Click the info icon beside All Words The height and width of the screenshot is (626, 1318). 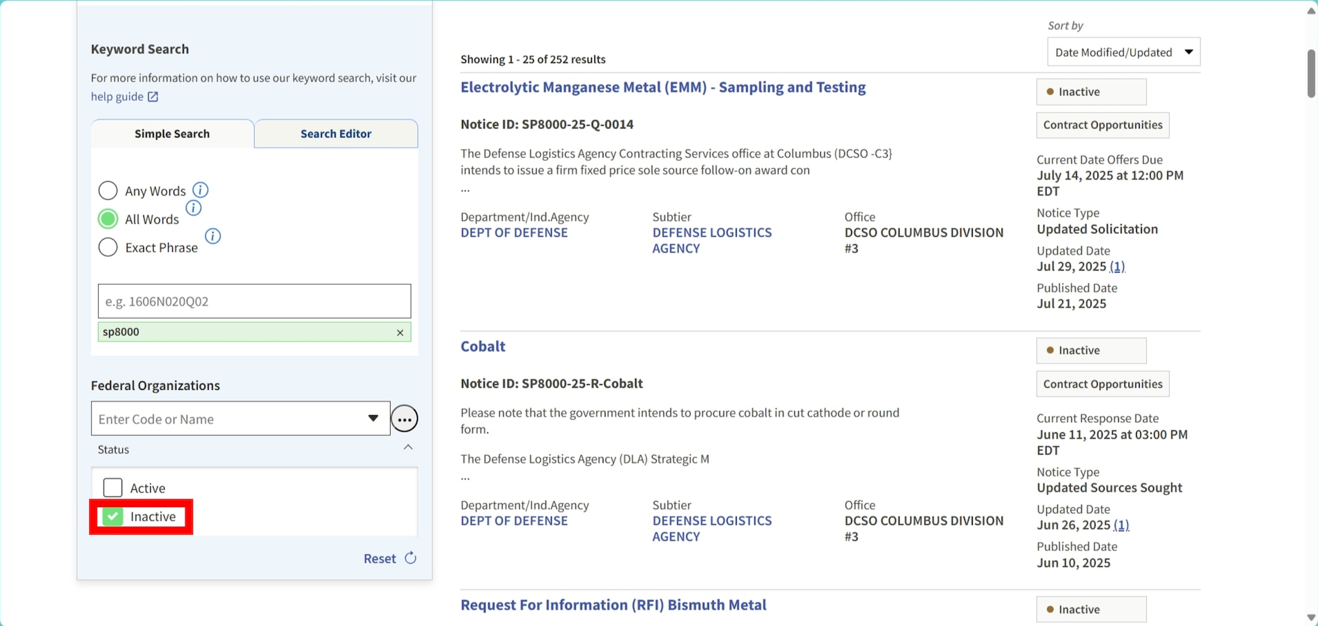coord(194,207)
